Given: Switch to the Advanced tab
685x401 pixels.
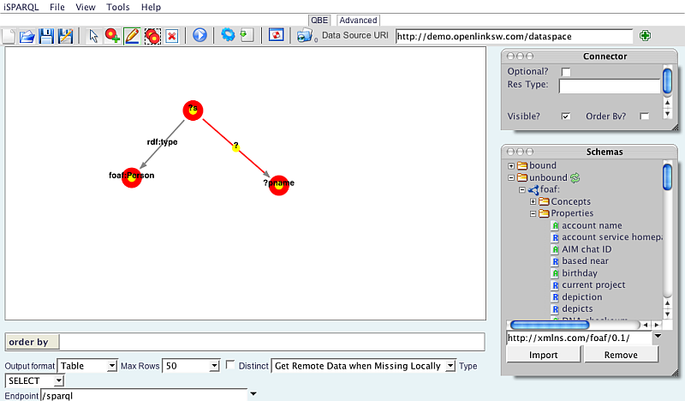Looking at the screenshot, I should 358,20.
